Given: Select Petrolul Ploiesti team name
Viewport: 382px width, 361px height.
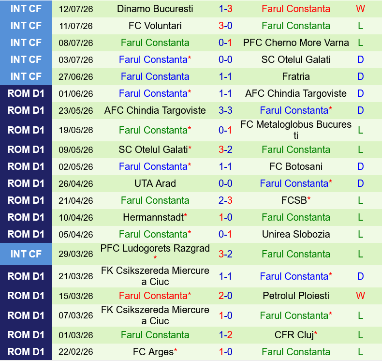Looking at the screenshot, I should (x=296, y=296).
